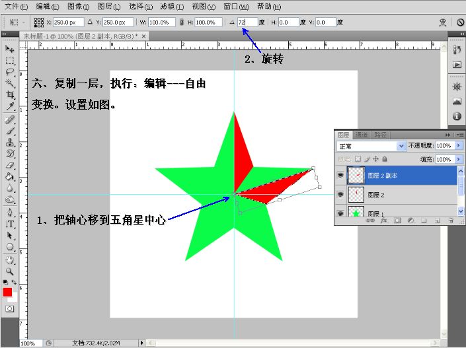
Task: Select the Rectangular Marquee tool
Action: (x=10, y=60)
